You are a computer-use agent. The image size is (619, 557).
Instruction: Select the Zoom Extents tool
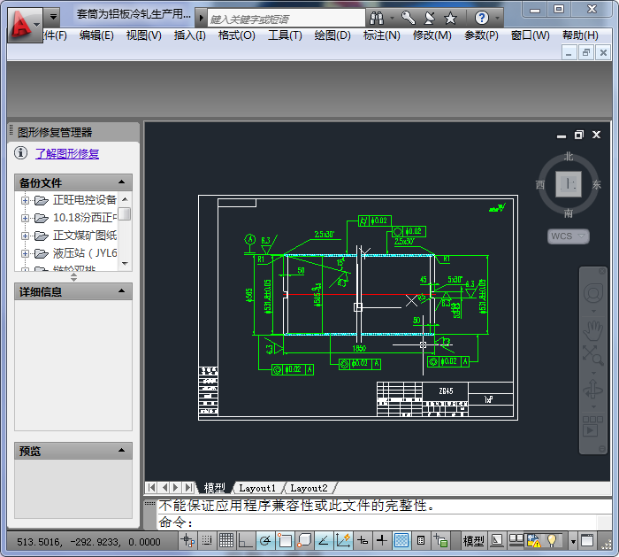coord(592,356)
